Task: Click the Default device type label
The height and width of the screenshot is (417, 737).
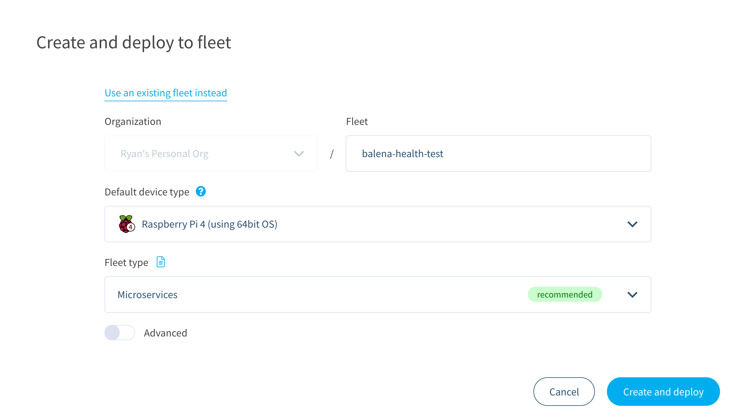Action: 147,192
